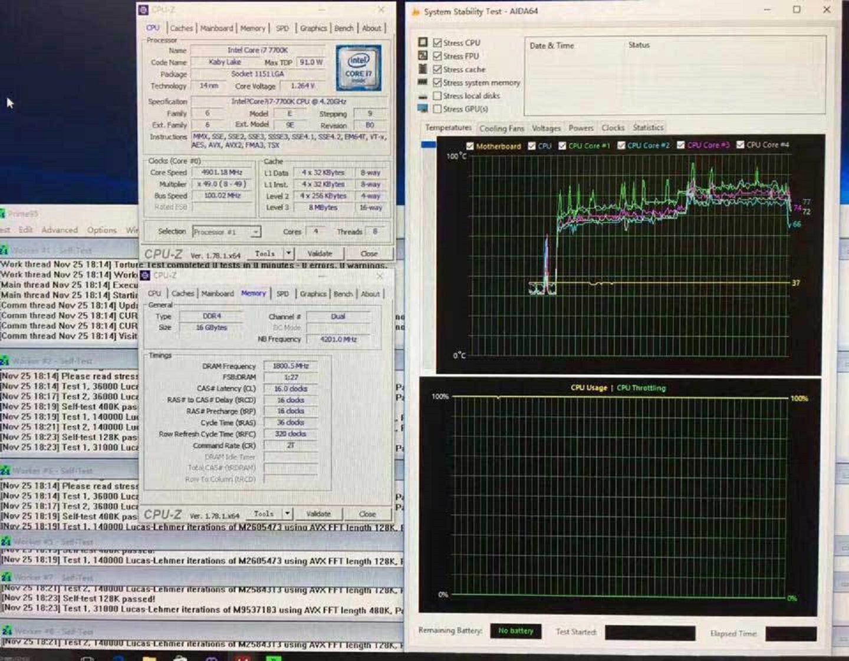The height and width of the screenshot is (661, 849).
Task: Open the Advanced menu in Prime95
Action: (x=60, y=230)
